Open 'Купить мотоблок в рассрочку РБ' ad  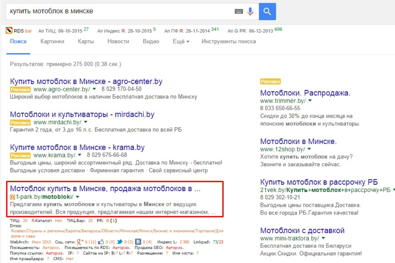[x=319, y=182]
